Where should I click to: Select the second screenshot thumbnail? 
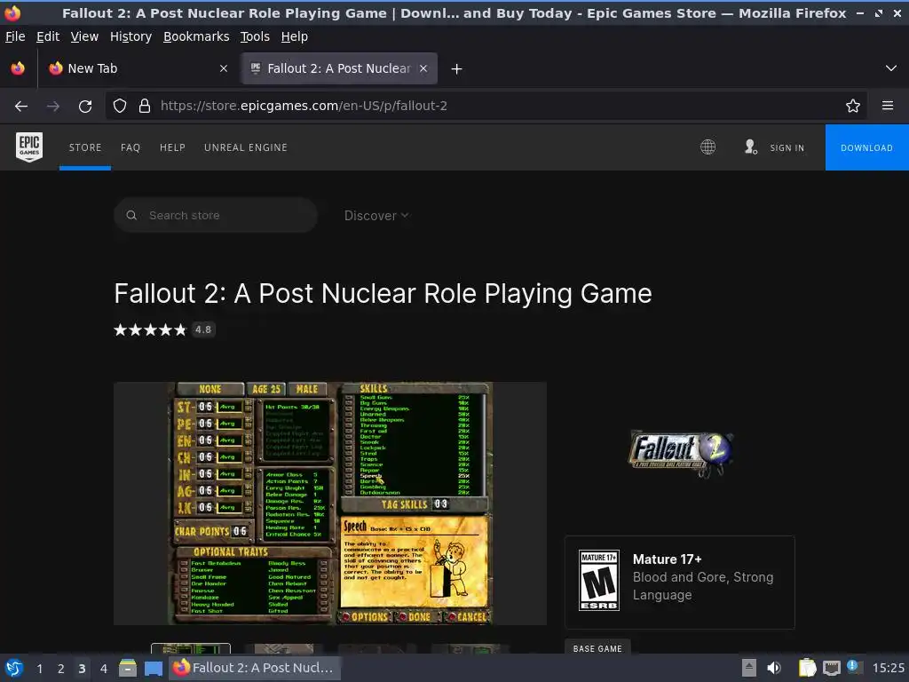[284, 648]
